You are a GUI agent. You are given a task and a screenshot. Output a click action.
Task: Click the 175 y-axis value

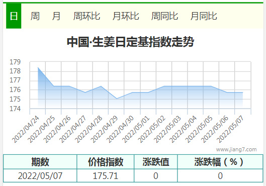click(15, 99)
